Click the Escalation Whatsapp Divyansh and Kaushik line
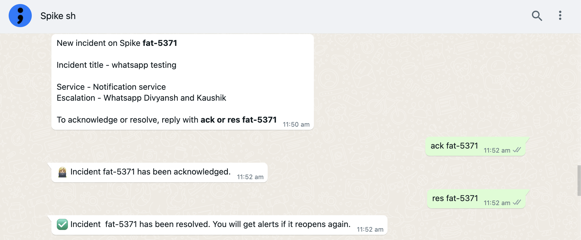581x240 pixels. pos(141,98)
